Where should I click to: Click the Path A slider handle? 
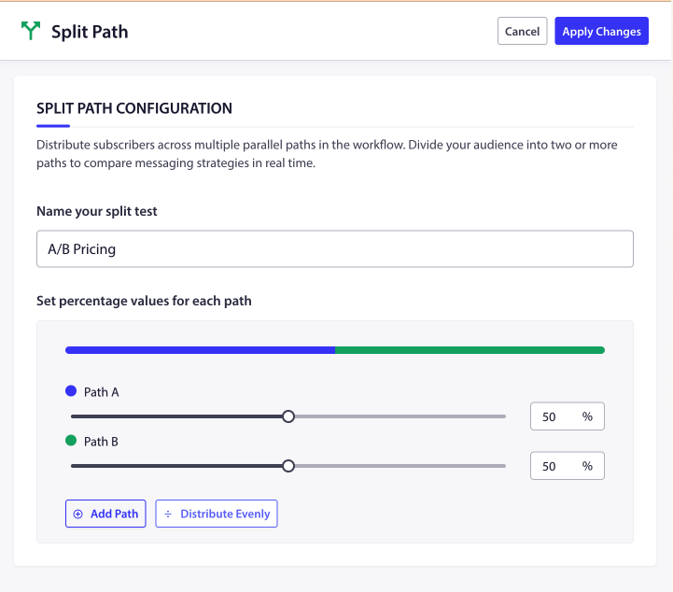[288, 416]
